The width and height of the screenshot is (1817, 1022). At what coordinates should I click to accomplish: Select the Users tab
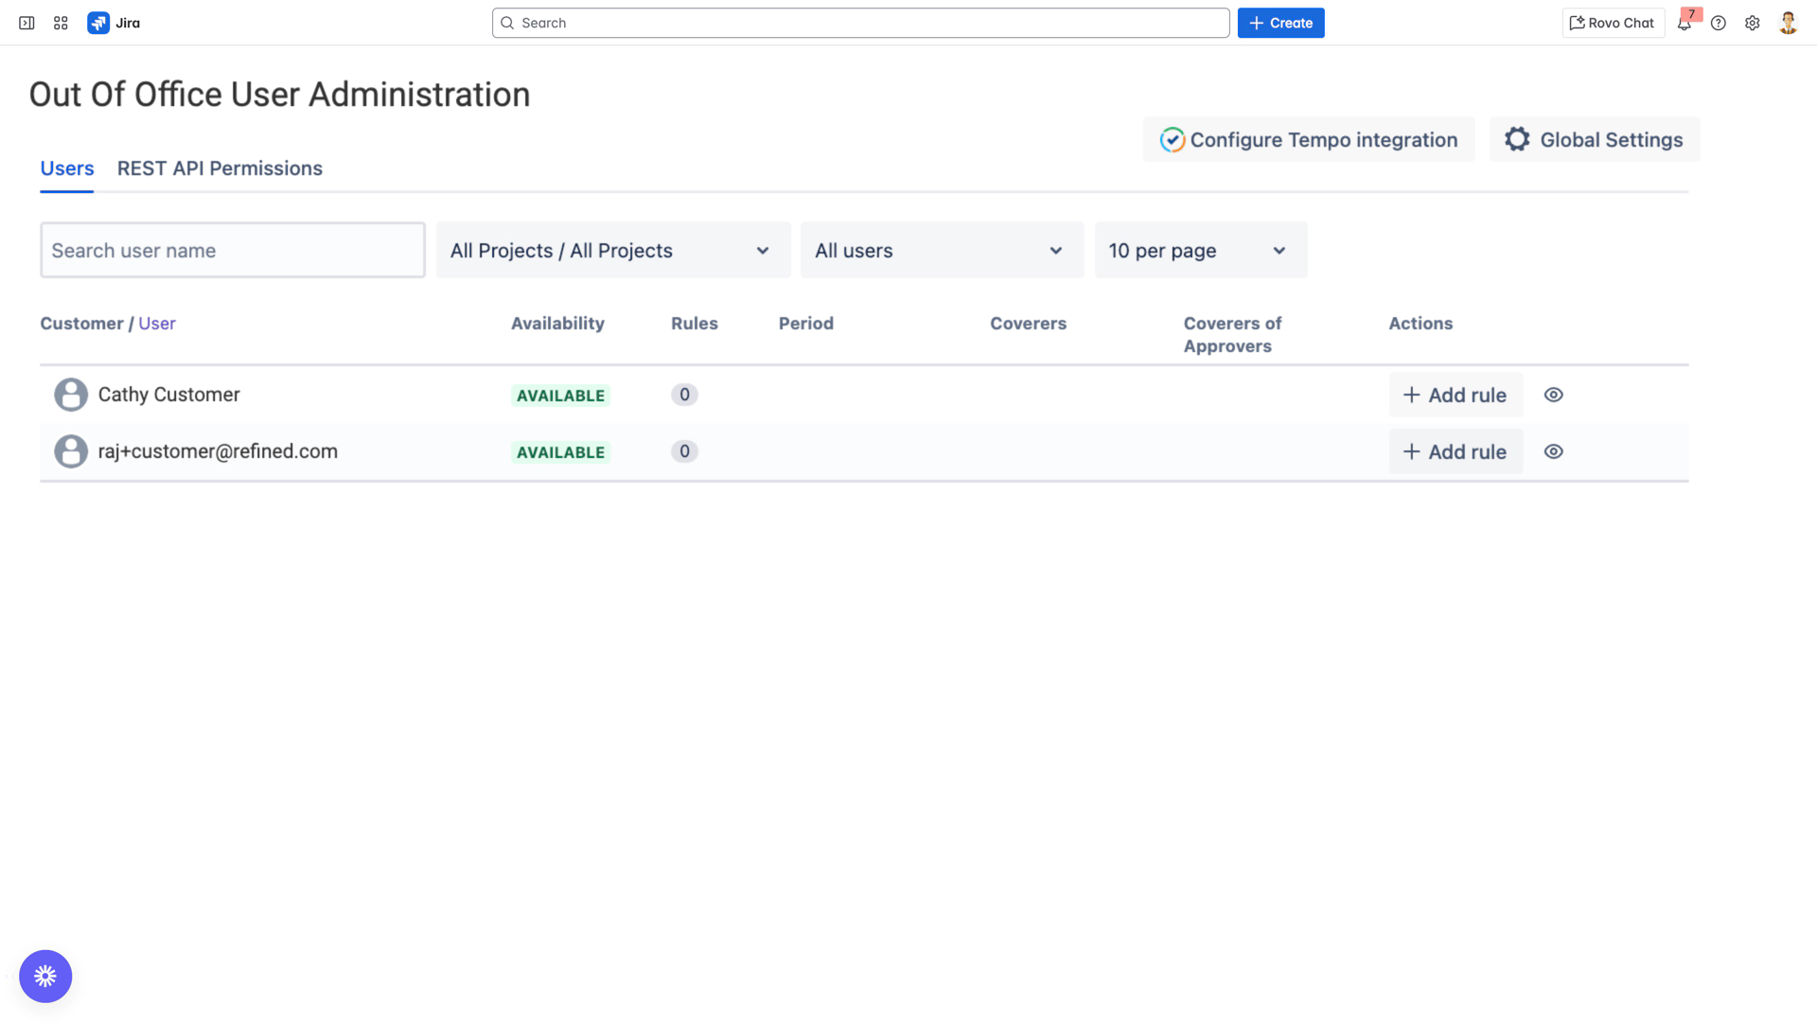[66, 168]
